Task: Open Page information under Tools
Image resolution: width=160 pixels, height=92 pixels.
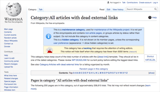Action: 11,87
